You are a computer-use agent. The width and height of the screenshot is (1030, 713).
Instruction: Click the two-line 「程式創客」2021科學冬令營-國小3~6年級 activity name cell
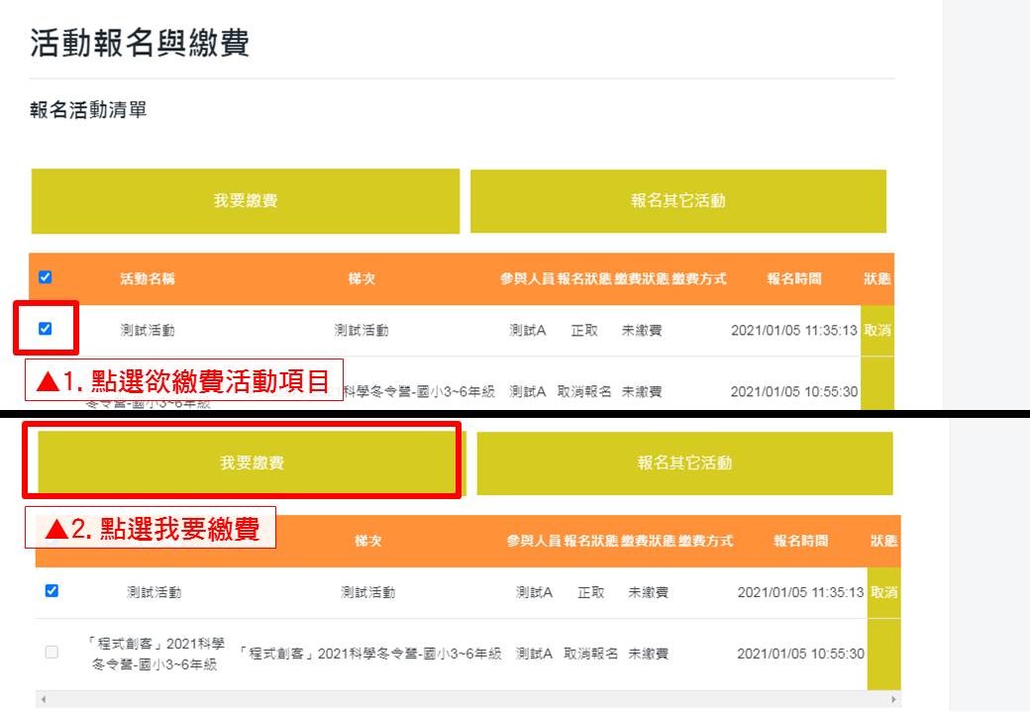coord(154,654)
